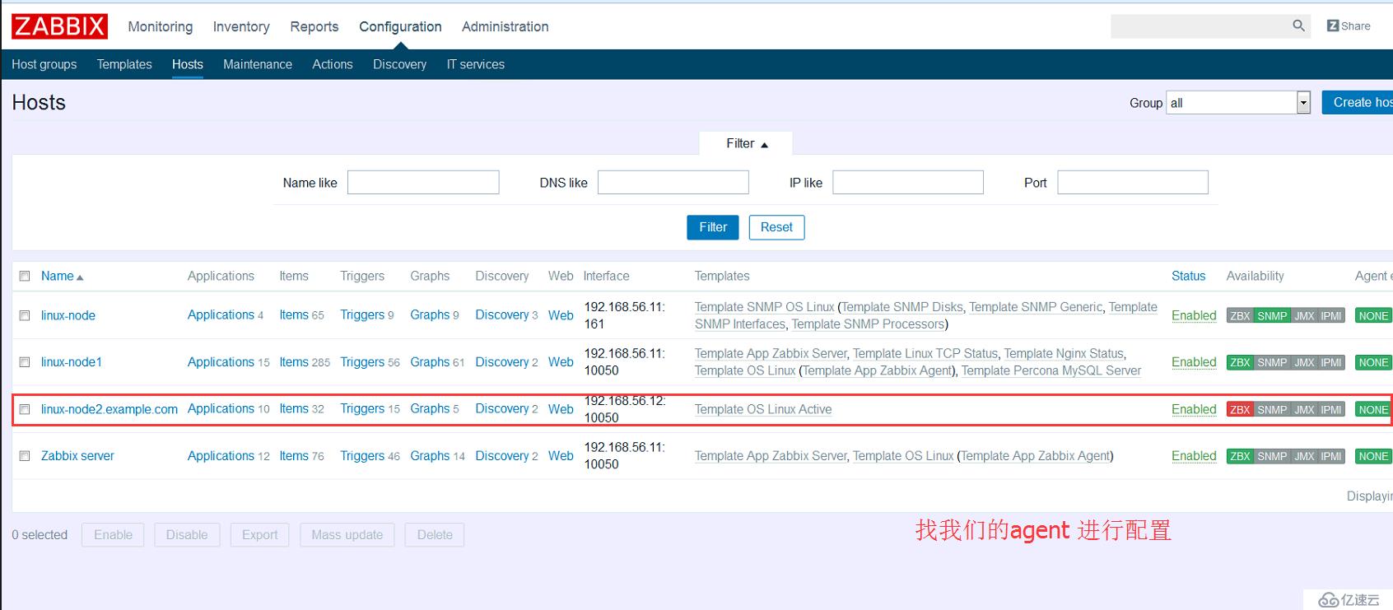The width and height of the screenshot is (1393, 610).
Task: Click NONE encryption badge for Zabbix server
Action: [x=1373, y=456]
